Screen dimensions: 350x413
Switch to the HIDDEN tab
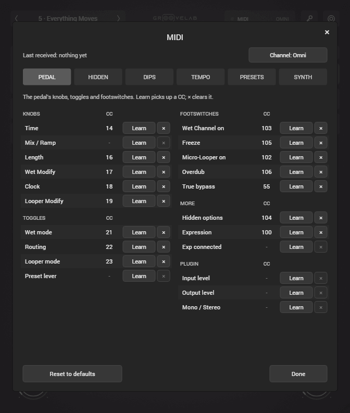pyautogui.click(x=98, y=77)
